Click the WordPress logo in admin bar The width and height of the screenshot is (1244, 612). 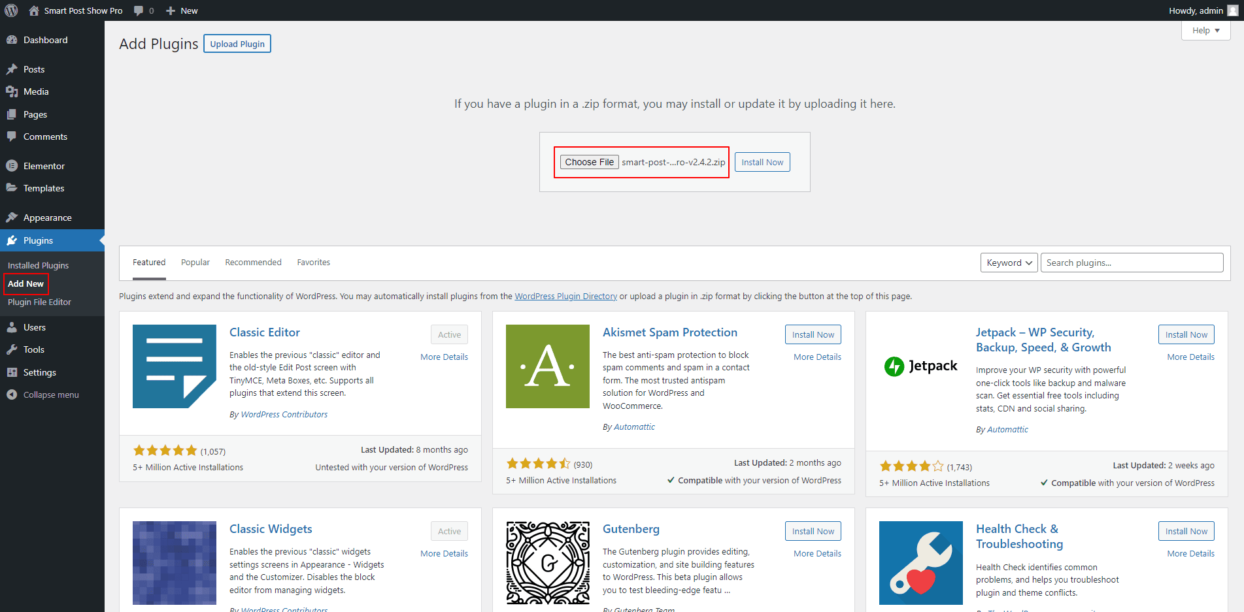[x=11, y=10]
